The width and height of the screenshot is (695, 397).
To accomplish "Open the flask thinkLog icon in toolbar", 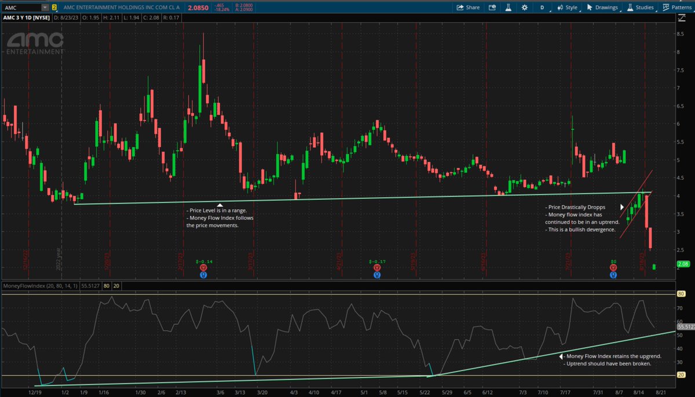I will tap(507, 8).
